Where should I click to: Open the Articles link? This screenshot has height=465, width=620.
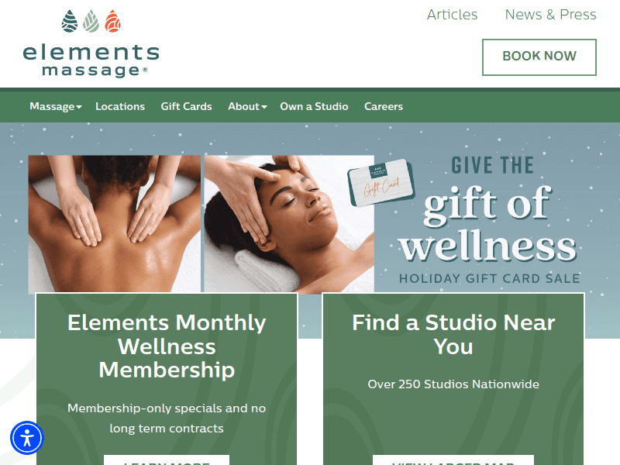point(453,15)
